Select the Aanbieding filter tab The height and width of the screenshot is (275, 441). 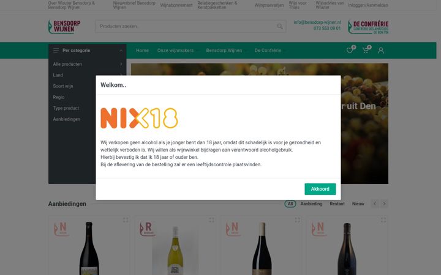(311, 204)
